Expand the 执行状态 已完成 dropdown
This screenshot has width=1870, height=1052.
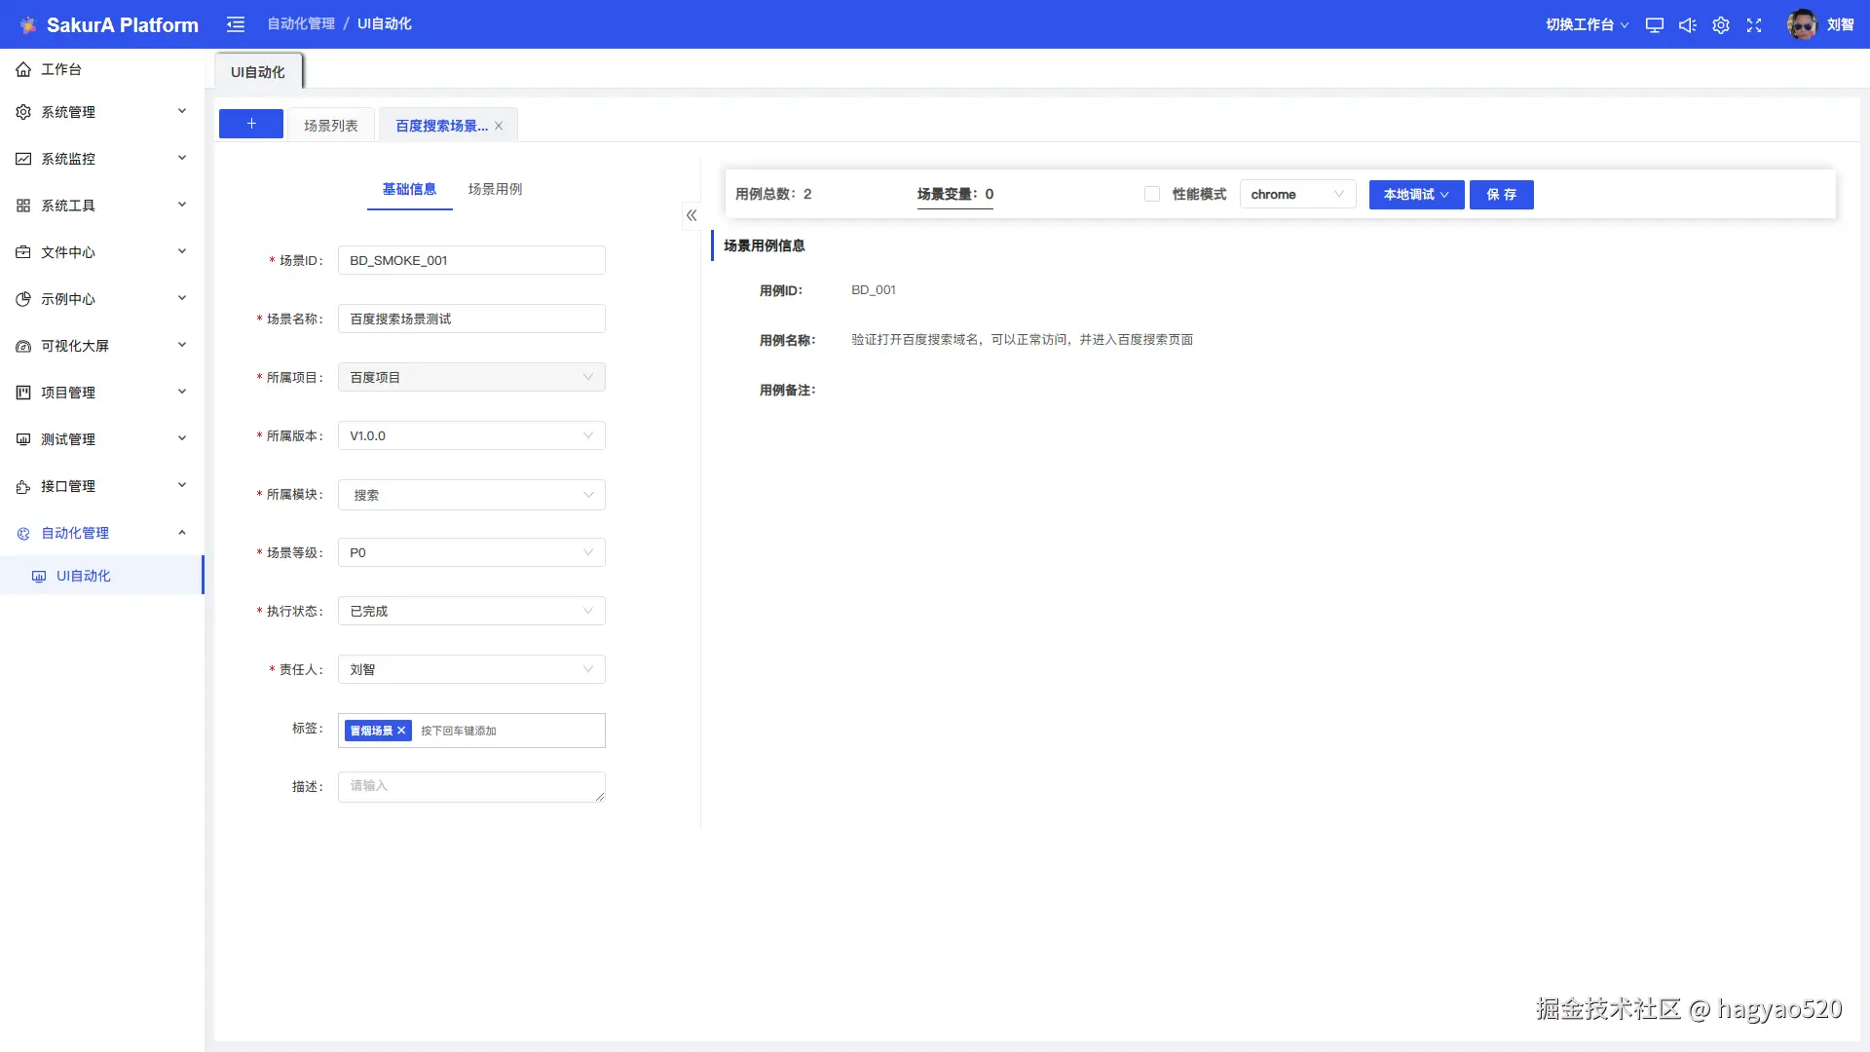[x=471, y=611]
